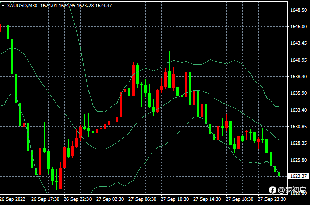Click the 27 Sep 10:30 time label

click(x=175, y=199)
